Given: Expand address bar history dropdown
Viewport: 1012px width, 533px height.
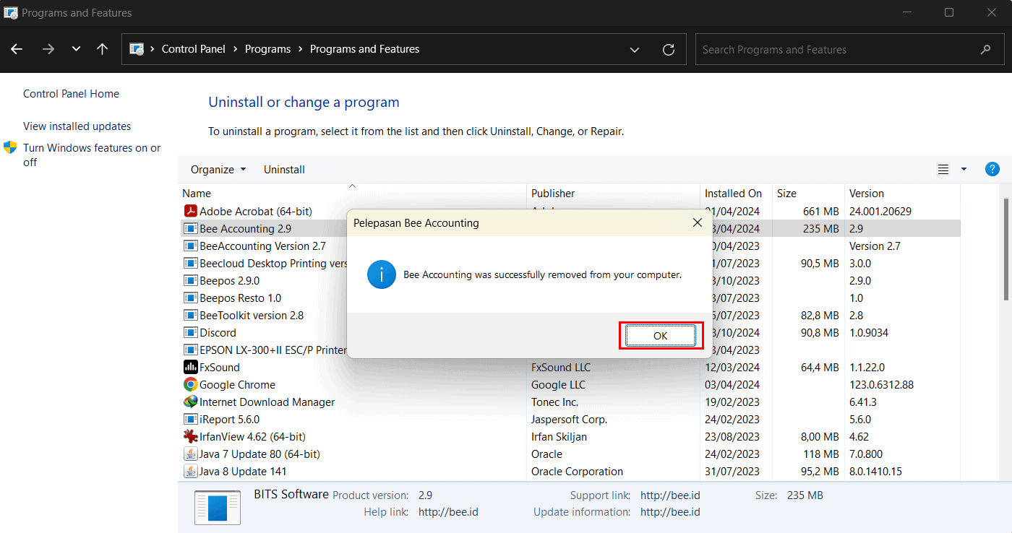Looking at the screenshot, I should 634,50.
